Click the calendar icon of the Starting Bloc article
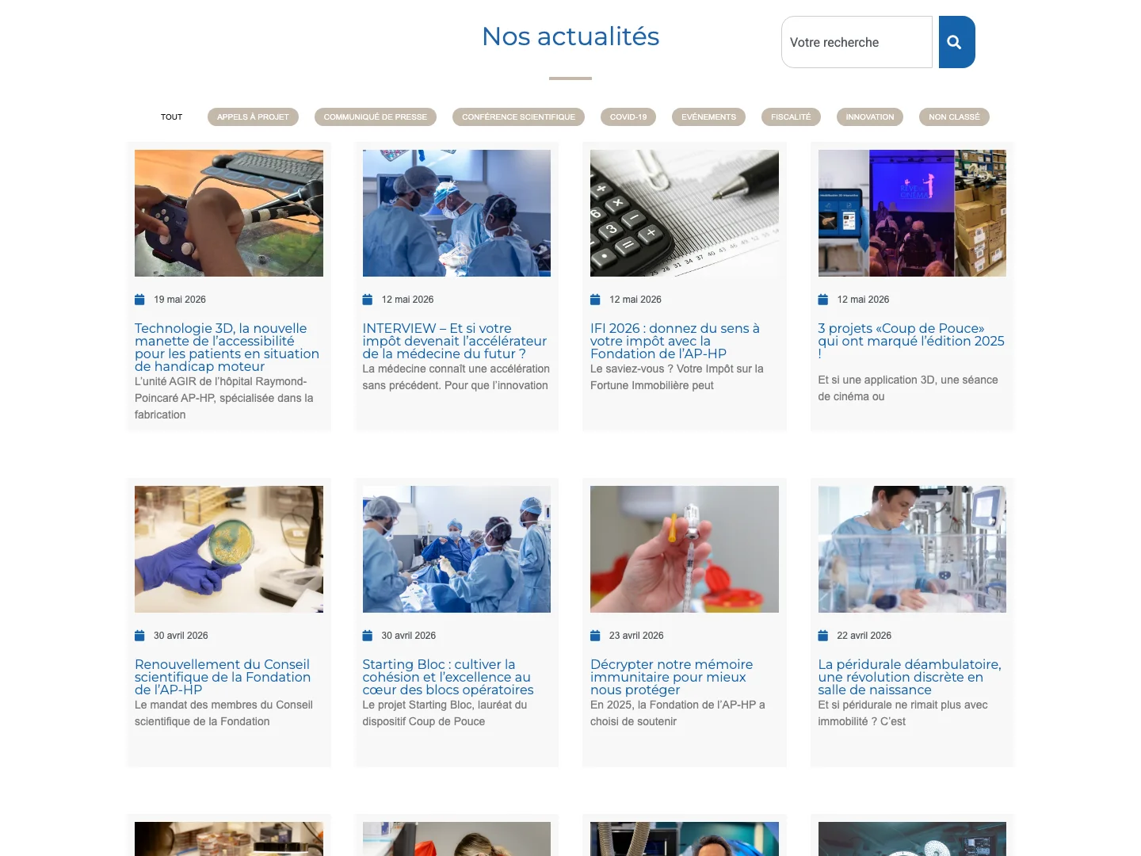The image size is (1141, 856). click(x=368, y=636)
